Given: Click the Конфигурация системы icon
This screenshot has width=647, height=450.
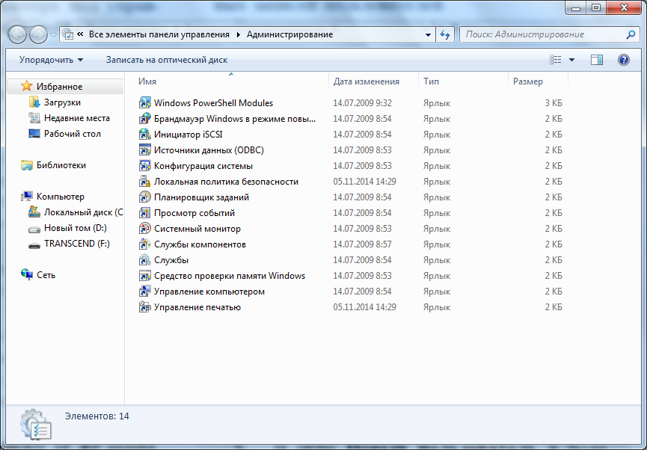Looking at the screenshot, I should 144,166.
